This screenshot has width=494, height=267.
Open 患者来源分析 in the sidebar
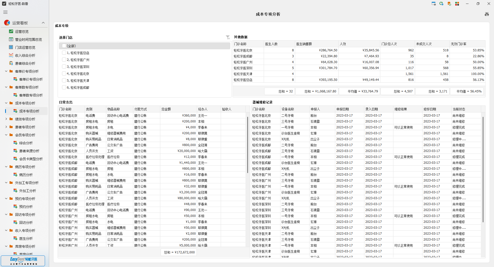pos(29,151)
